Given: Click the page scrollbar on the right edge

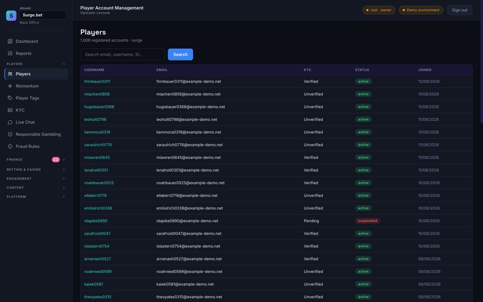Looking at the screenshot, I should coord(481,62).
